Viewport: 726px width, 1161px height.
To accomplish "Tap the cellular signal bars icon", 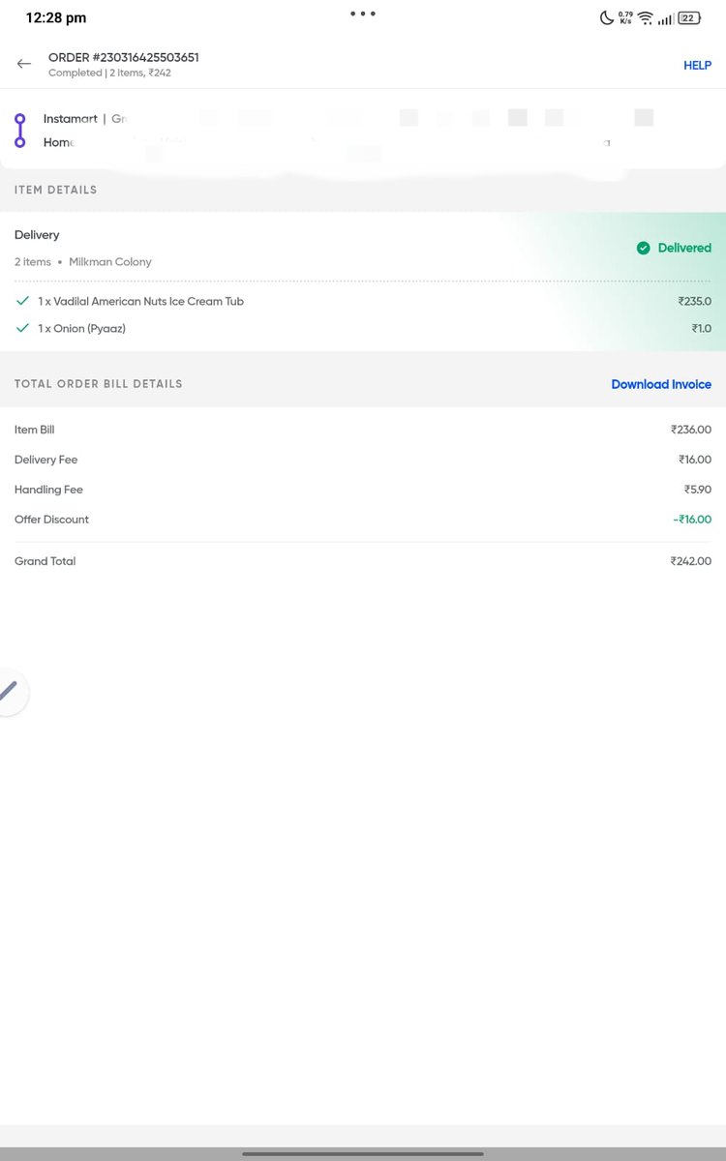I will [x=666, y=18].
